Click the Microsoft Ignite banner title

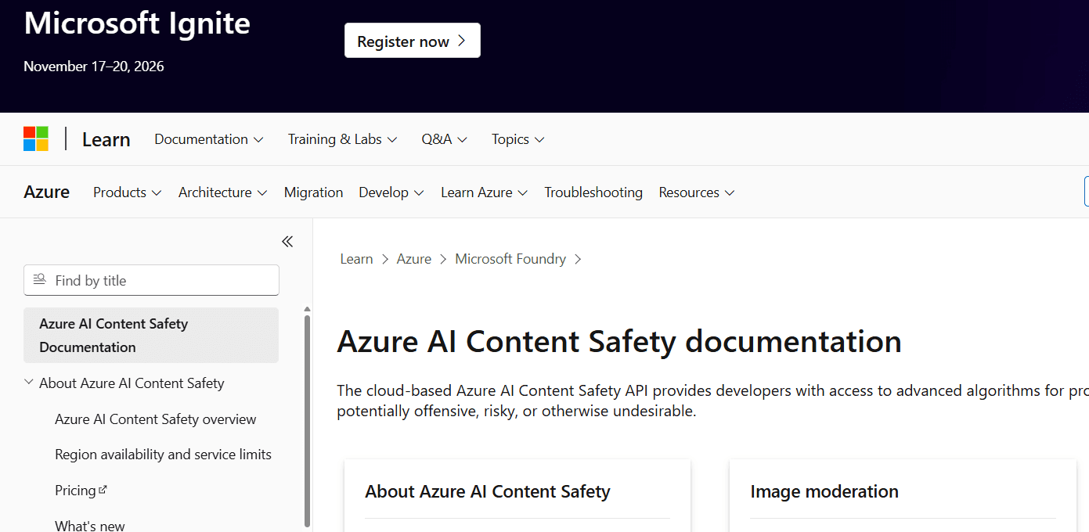[x=137, y=23]
